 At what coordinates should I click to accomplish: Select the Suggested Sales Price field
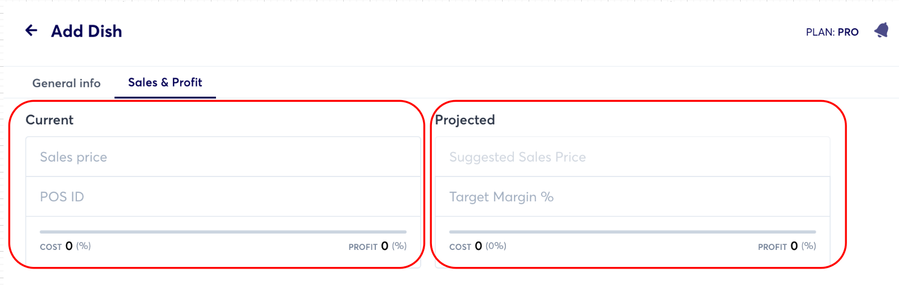click(x=632, y=157)
